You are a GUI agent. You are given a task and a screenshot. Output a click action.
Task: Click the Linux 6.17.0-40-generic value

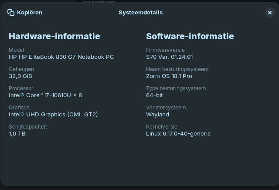[178, 134]
